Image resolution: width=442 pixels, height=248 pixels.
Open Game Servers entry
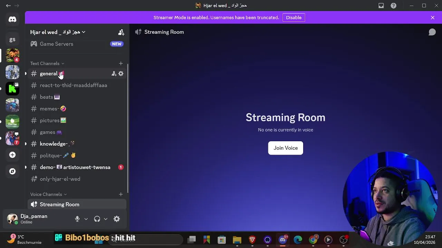click(77, 44)
